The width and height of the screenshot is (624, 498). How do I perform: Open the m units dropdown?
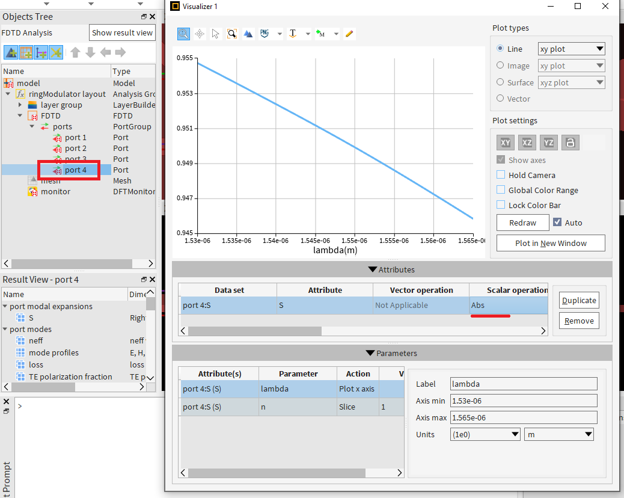pyautogui.click(x=559, y=434)
